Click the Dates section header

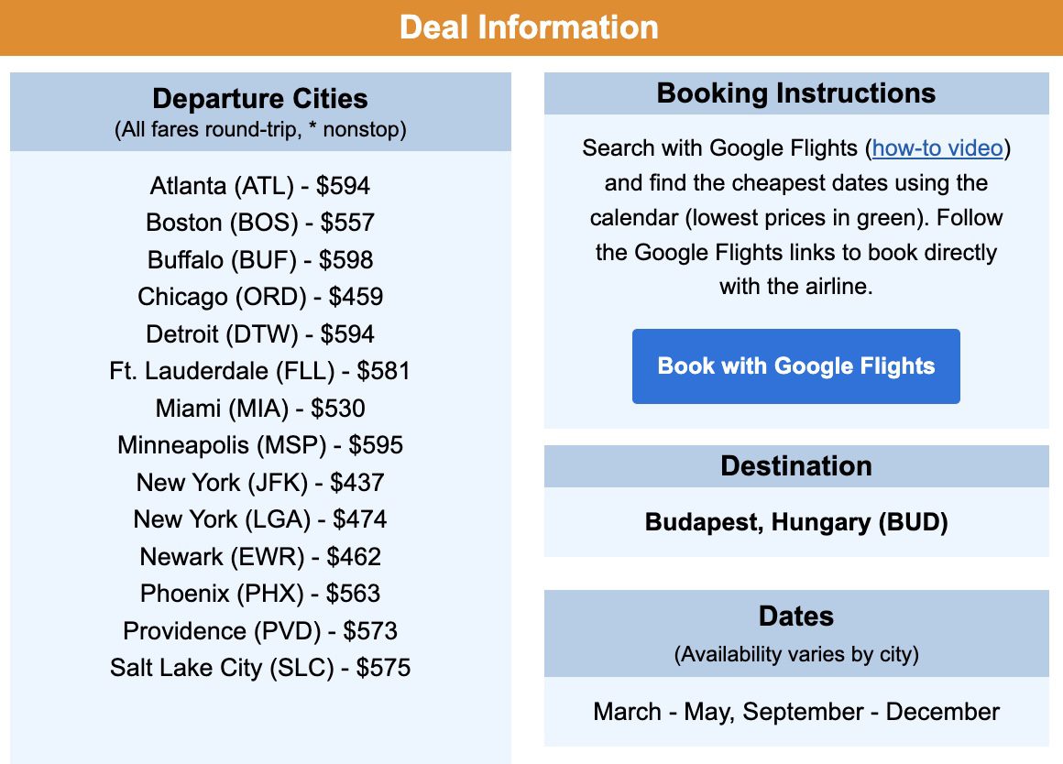(x=795, y=617)
